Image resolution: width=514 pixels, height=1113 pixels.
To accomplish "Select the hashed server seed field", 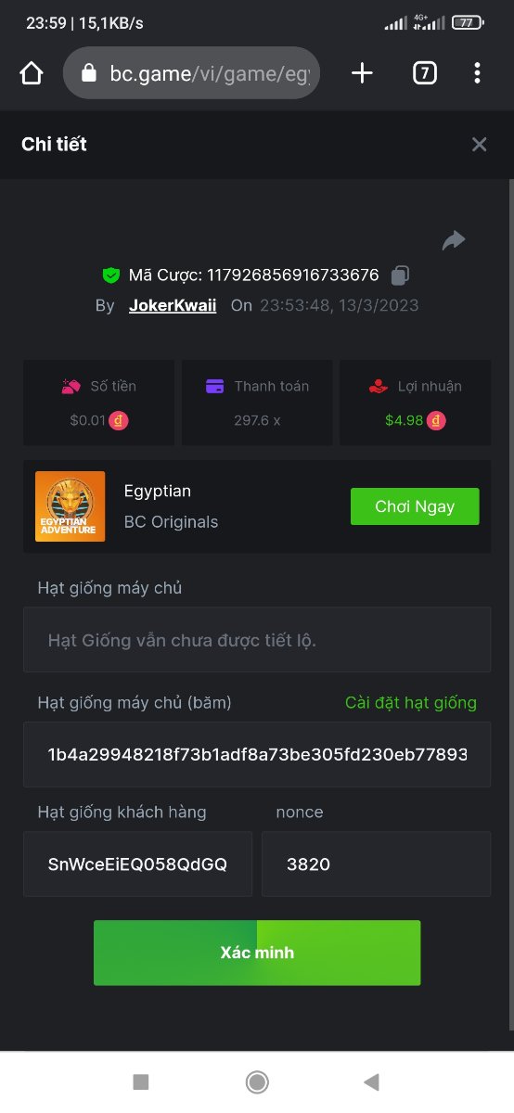I will (x=257, y=754).
